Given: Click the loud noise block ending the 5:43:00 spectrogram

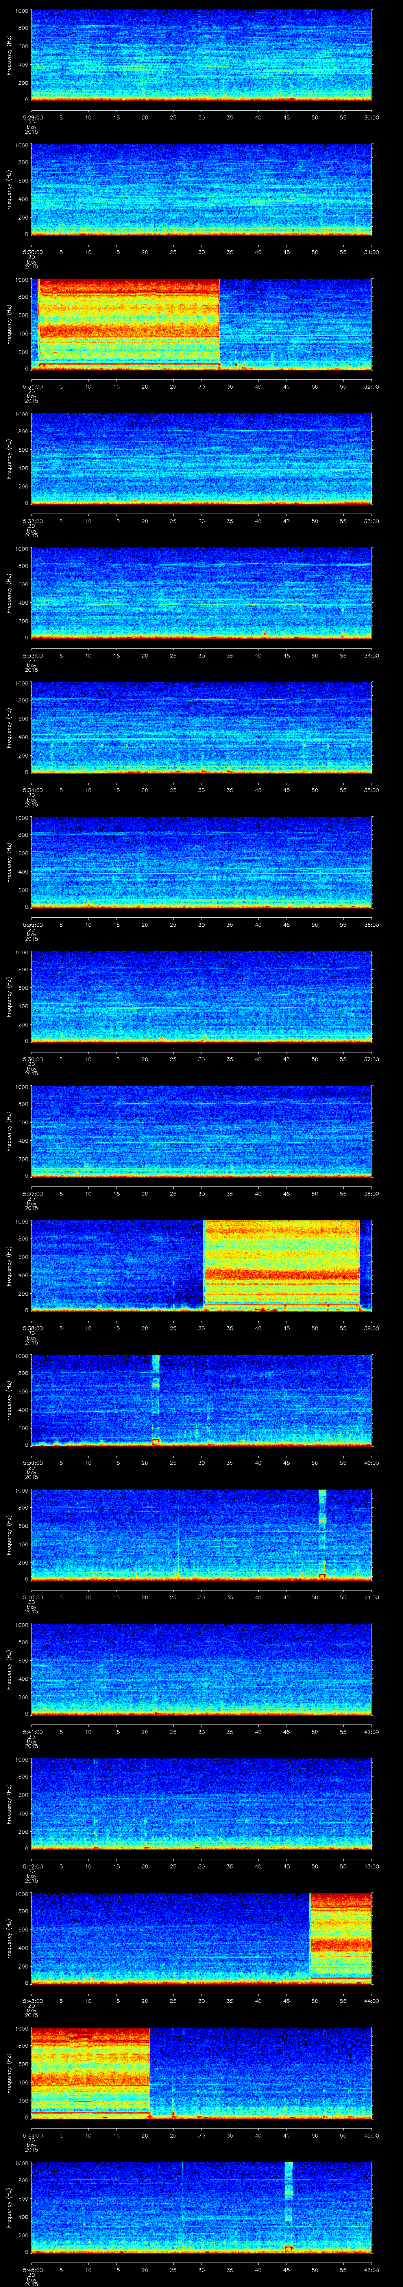Looking at the screenshot, I should tap(341, 1938).
